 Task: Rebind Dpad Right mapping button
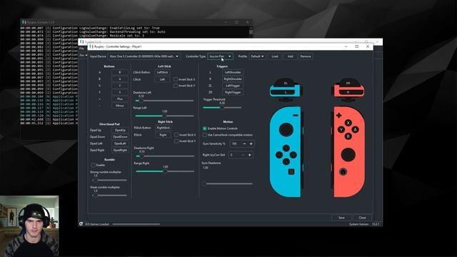tap(120, 150)
